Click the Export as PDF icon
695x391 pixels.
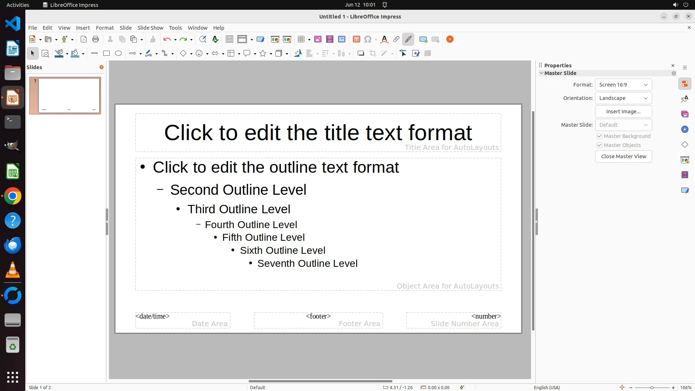coord(84,39)
